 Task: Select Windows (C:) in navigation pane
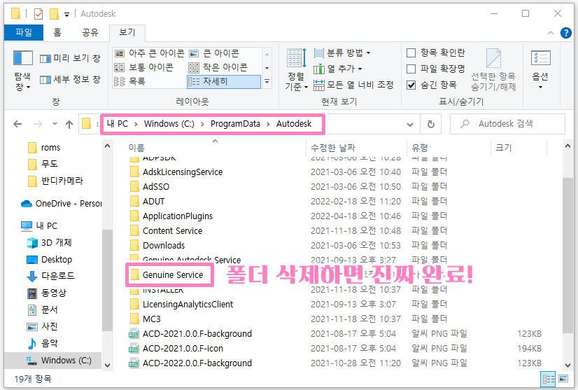[59, 361]
